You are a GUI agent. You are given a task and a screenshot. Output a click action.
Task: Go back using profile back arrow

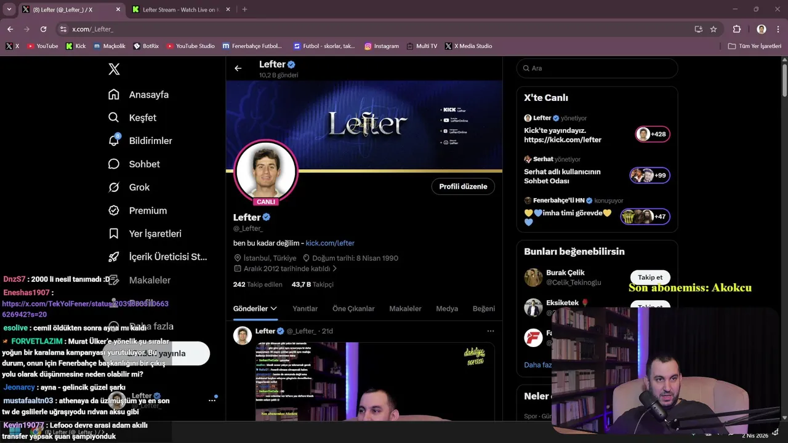[238, 68]
